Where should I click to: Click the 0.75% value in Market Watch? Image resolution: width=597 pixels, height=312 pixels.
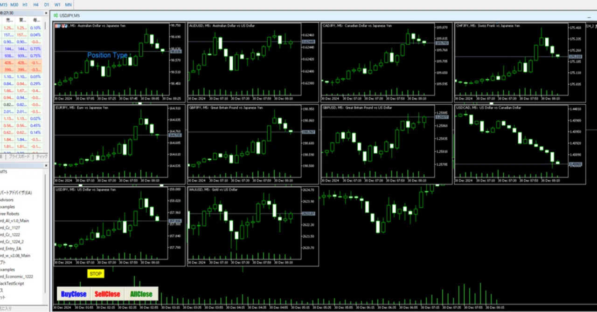35,55
